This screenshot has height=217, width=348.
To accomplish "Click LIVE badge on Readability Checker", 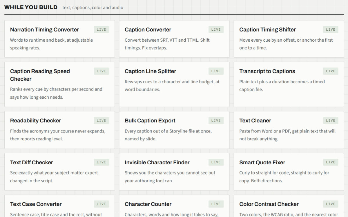I will coord(101,121).
